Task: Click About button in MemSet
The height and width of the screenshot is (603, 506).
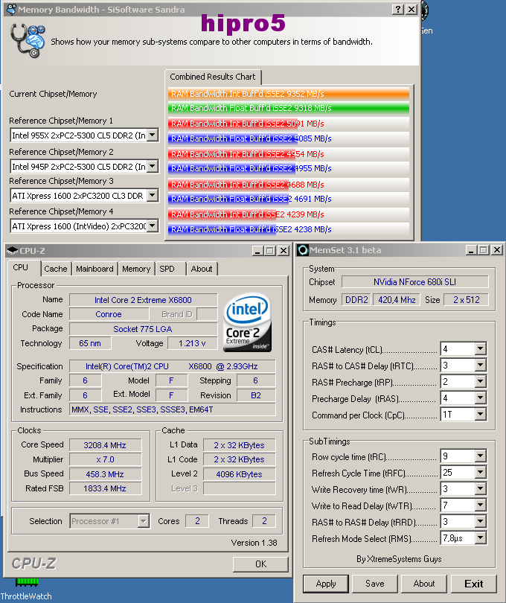Action: click(424, 584)
